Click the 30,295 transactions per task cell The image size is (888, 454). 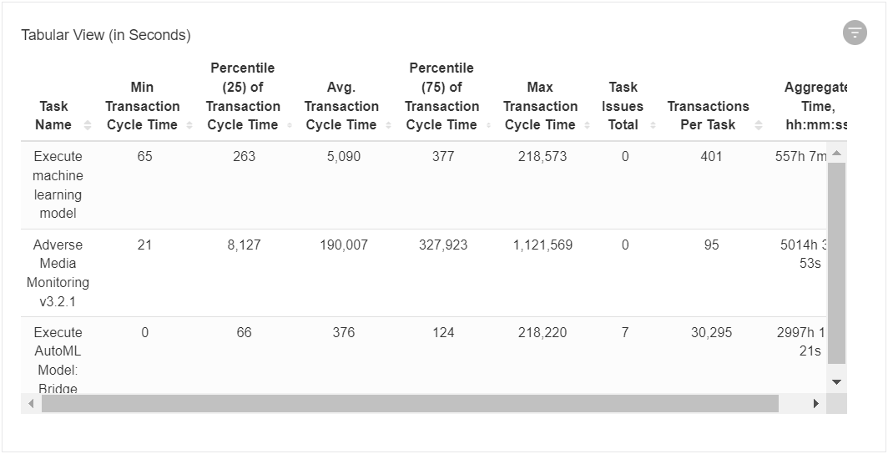[711, 332]
